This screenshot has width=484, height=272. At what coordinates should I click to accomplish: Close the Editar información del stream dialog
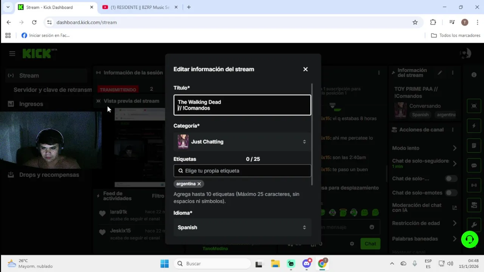306,69
